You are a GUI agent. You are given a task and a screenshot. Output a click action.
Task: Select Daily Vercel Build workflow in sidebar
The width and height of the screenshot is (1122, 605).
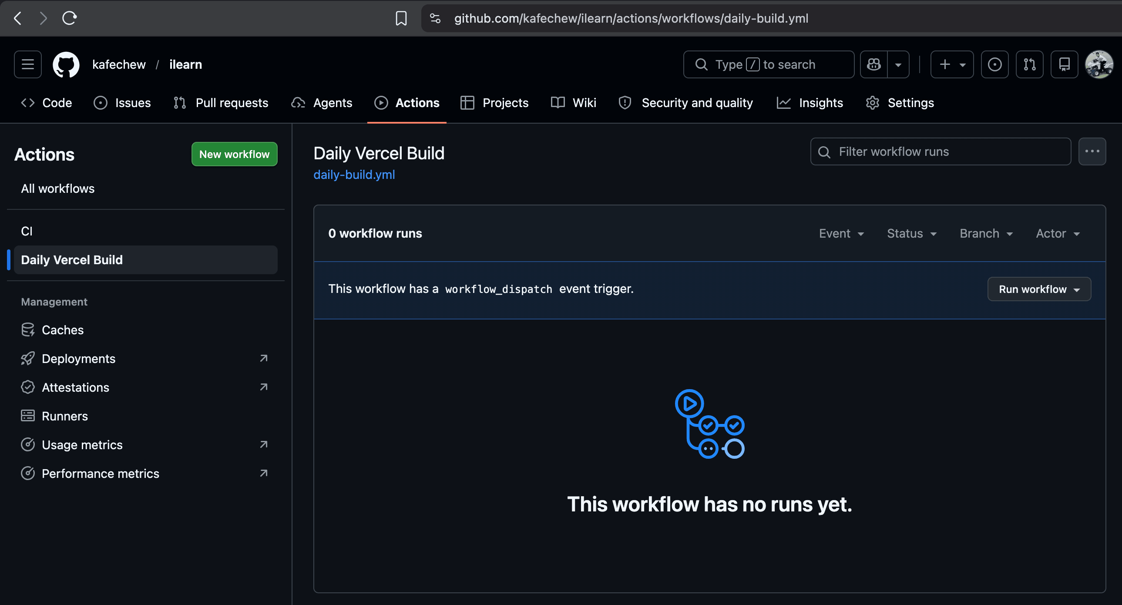pos(146,260)
